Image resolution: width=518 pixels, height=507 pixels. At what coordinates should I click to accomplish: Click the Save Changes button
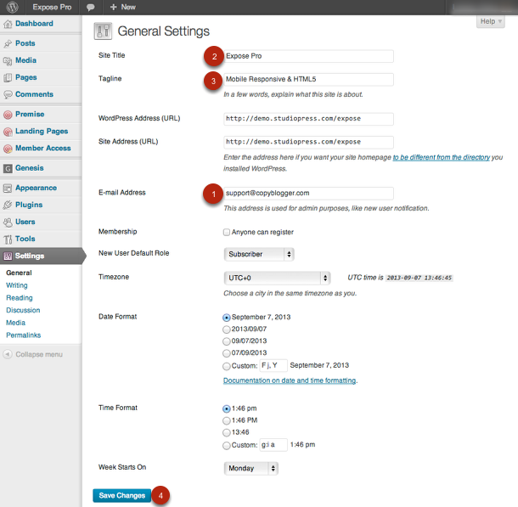(122, 495)
